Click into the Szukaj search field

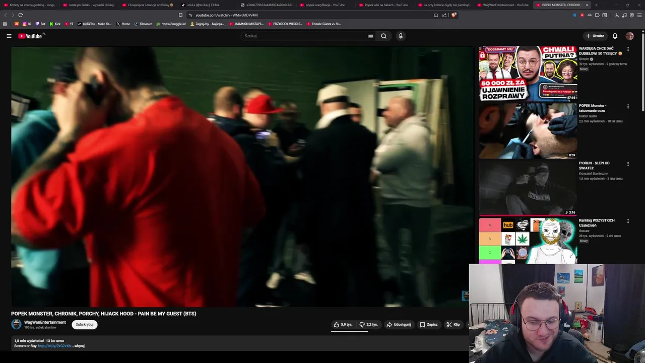coord(304,36)
